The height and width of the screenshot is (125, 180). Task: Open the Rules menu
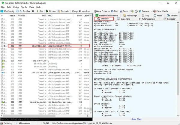16,7
